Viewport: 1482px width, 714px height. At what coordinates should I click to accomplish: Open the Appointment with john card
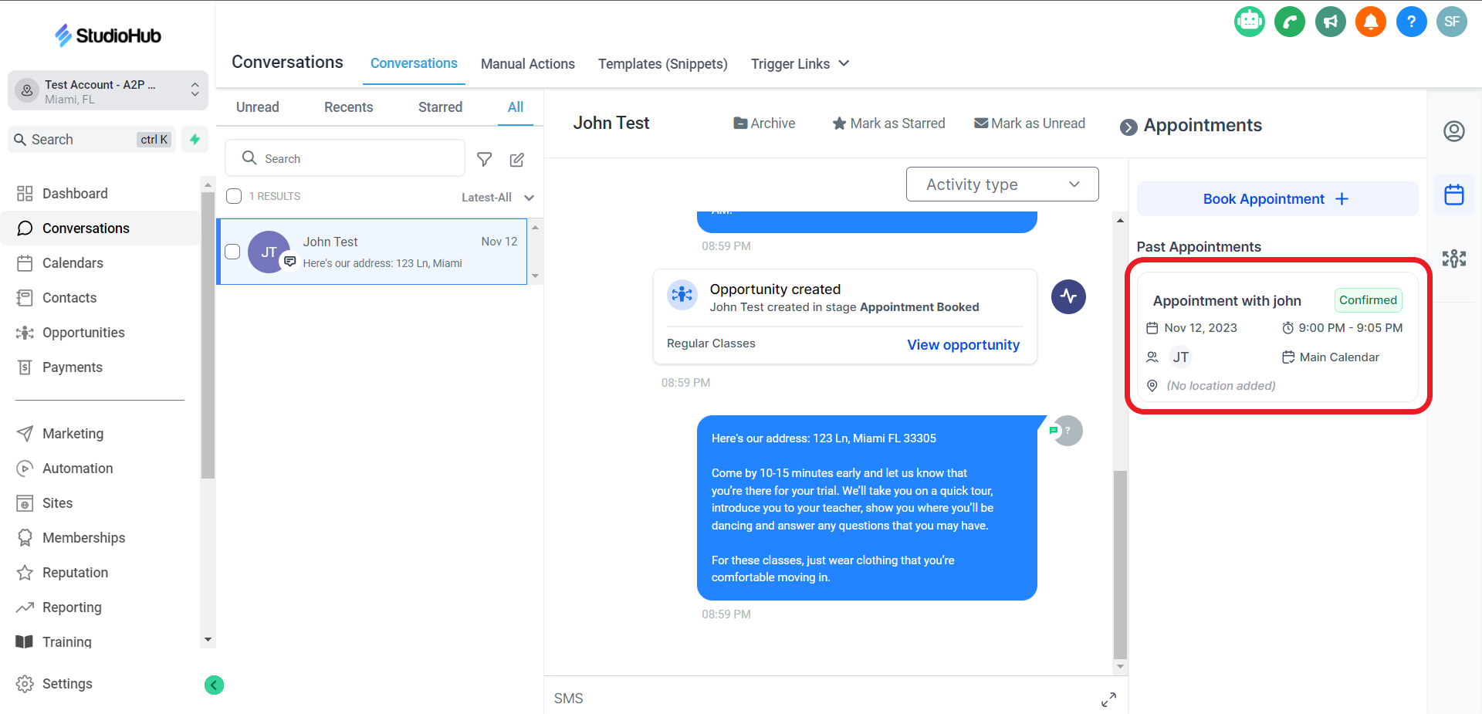[1278, 337]
